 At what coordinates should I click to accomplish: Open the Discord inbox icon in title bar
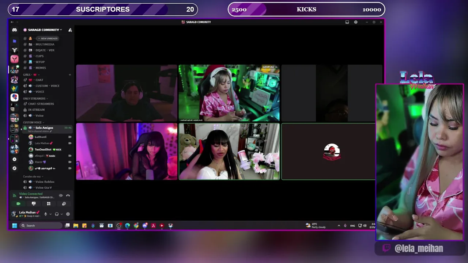click(x=347, y=22)
